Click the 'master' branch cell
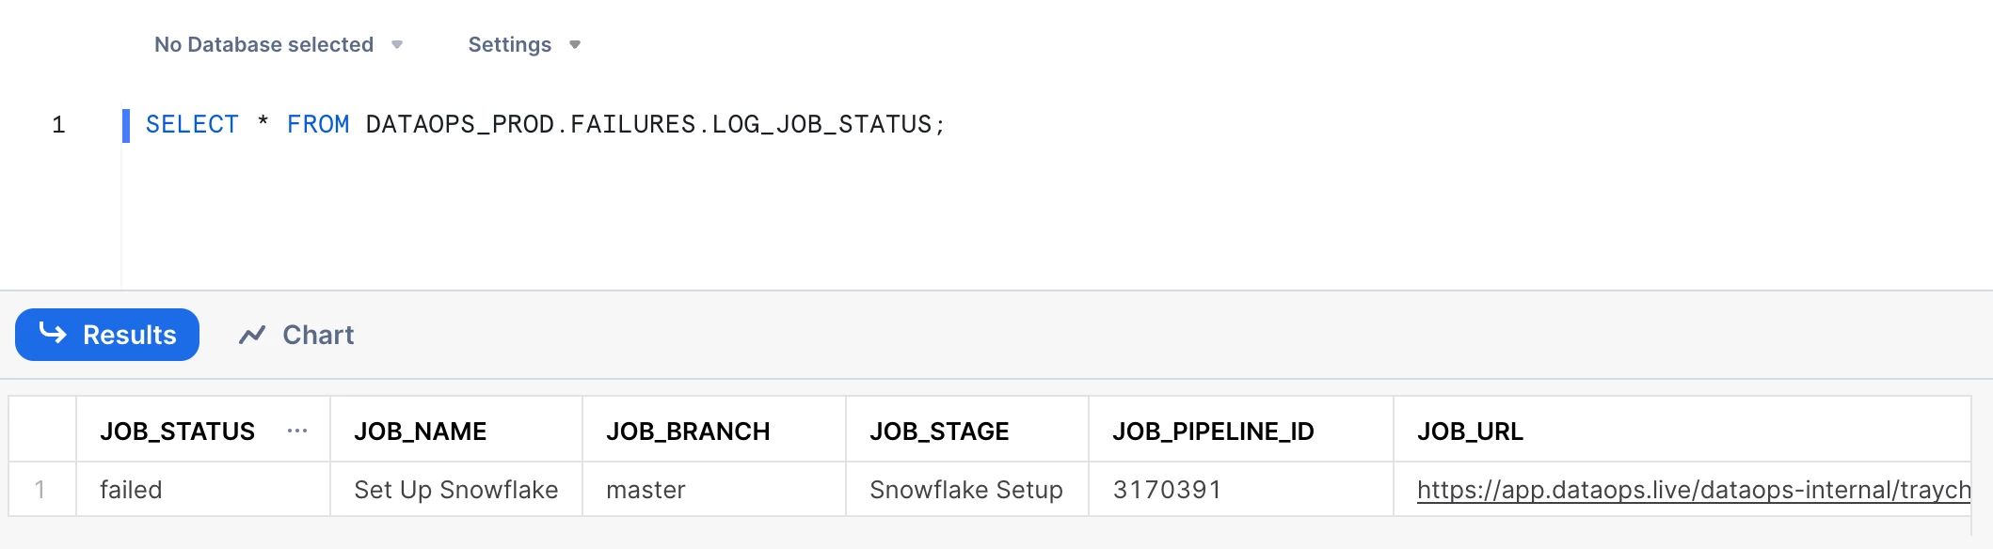Viewport: 1993px width, 549px height. coord(646,490)
